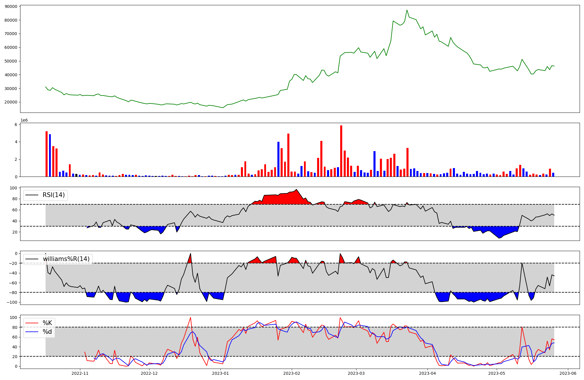Click the red %K legend line swatch

pyautogui.click(x=32, y=323)
